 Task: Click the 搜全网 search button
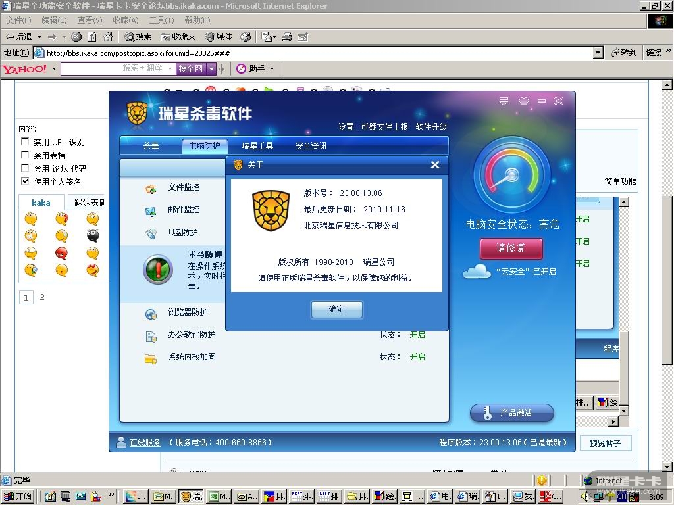[x=191, y=68]
